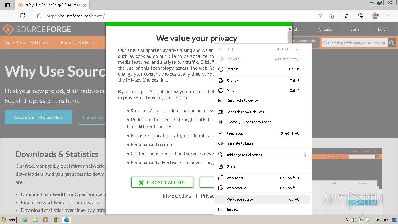The height and width of the screenshot is (224, 398).
Task: Click the Create QR Code icon
Action: click(221, 122)
